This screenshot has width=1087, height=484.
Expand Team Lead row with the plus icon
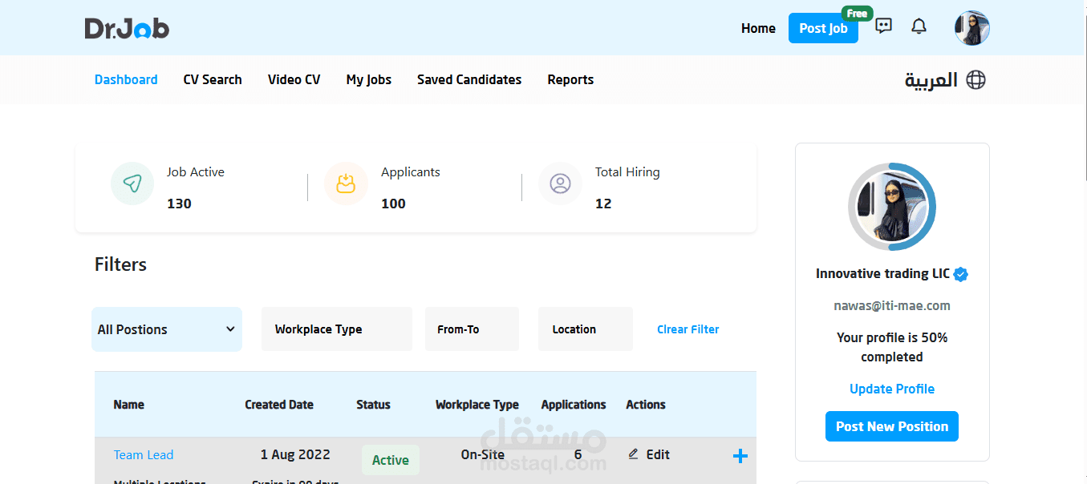740,456
